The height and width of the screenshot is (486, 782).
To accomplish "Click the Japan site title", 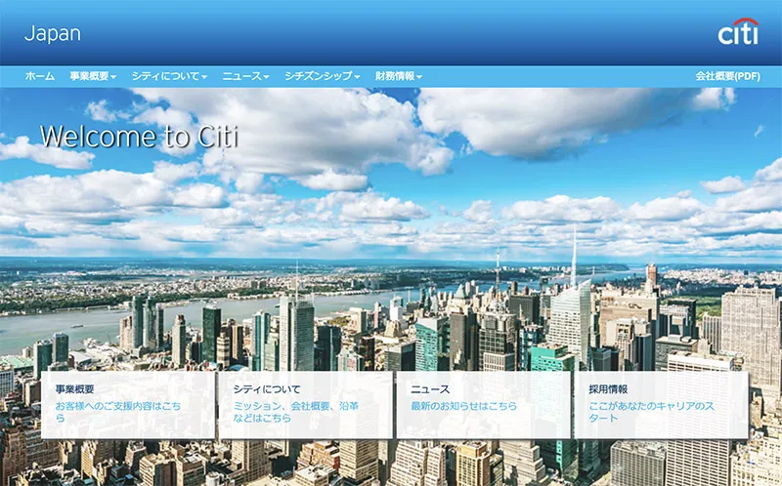I will pyautogui.click(x=53, y=33).
